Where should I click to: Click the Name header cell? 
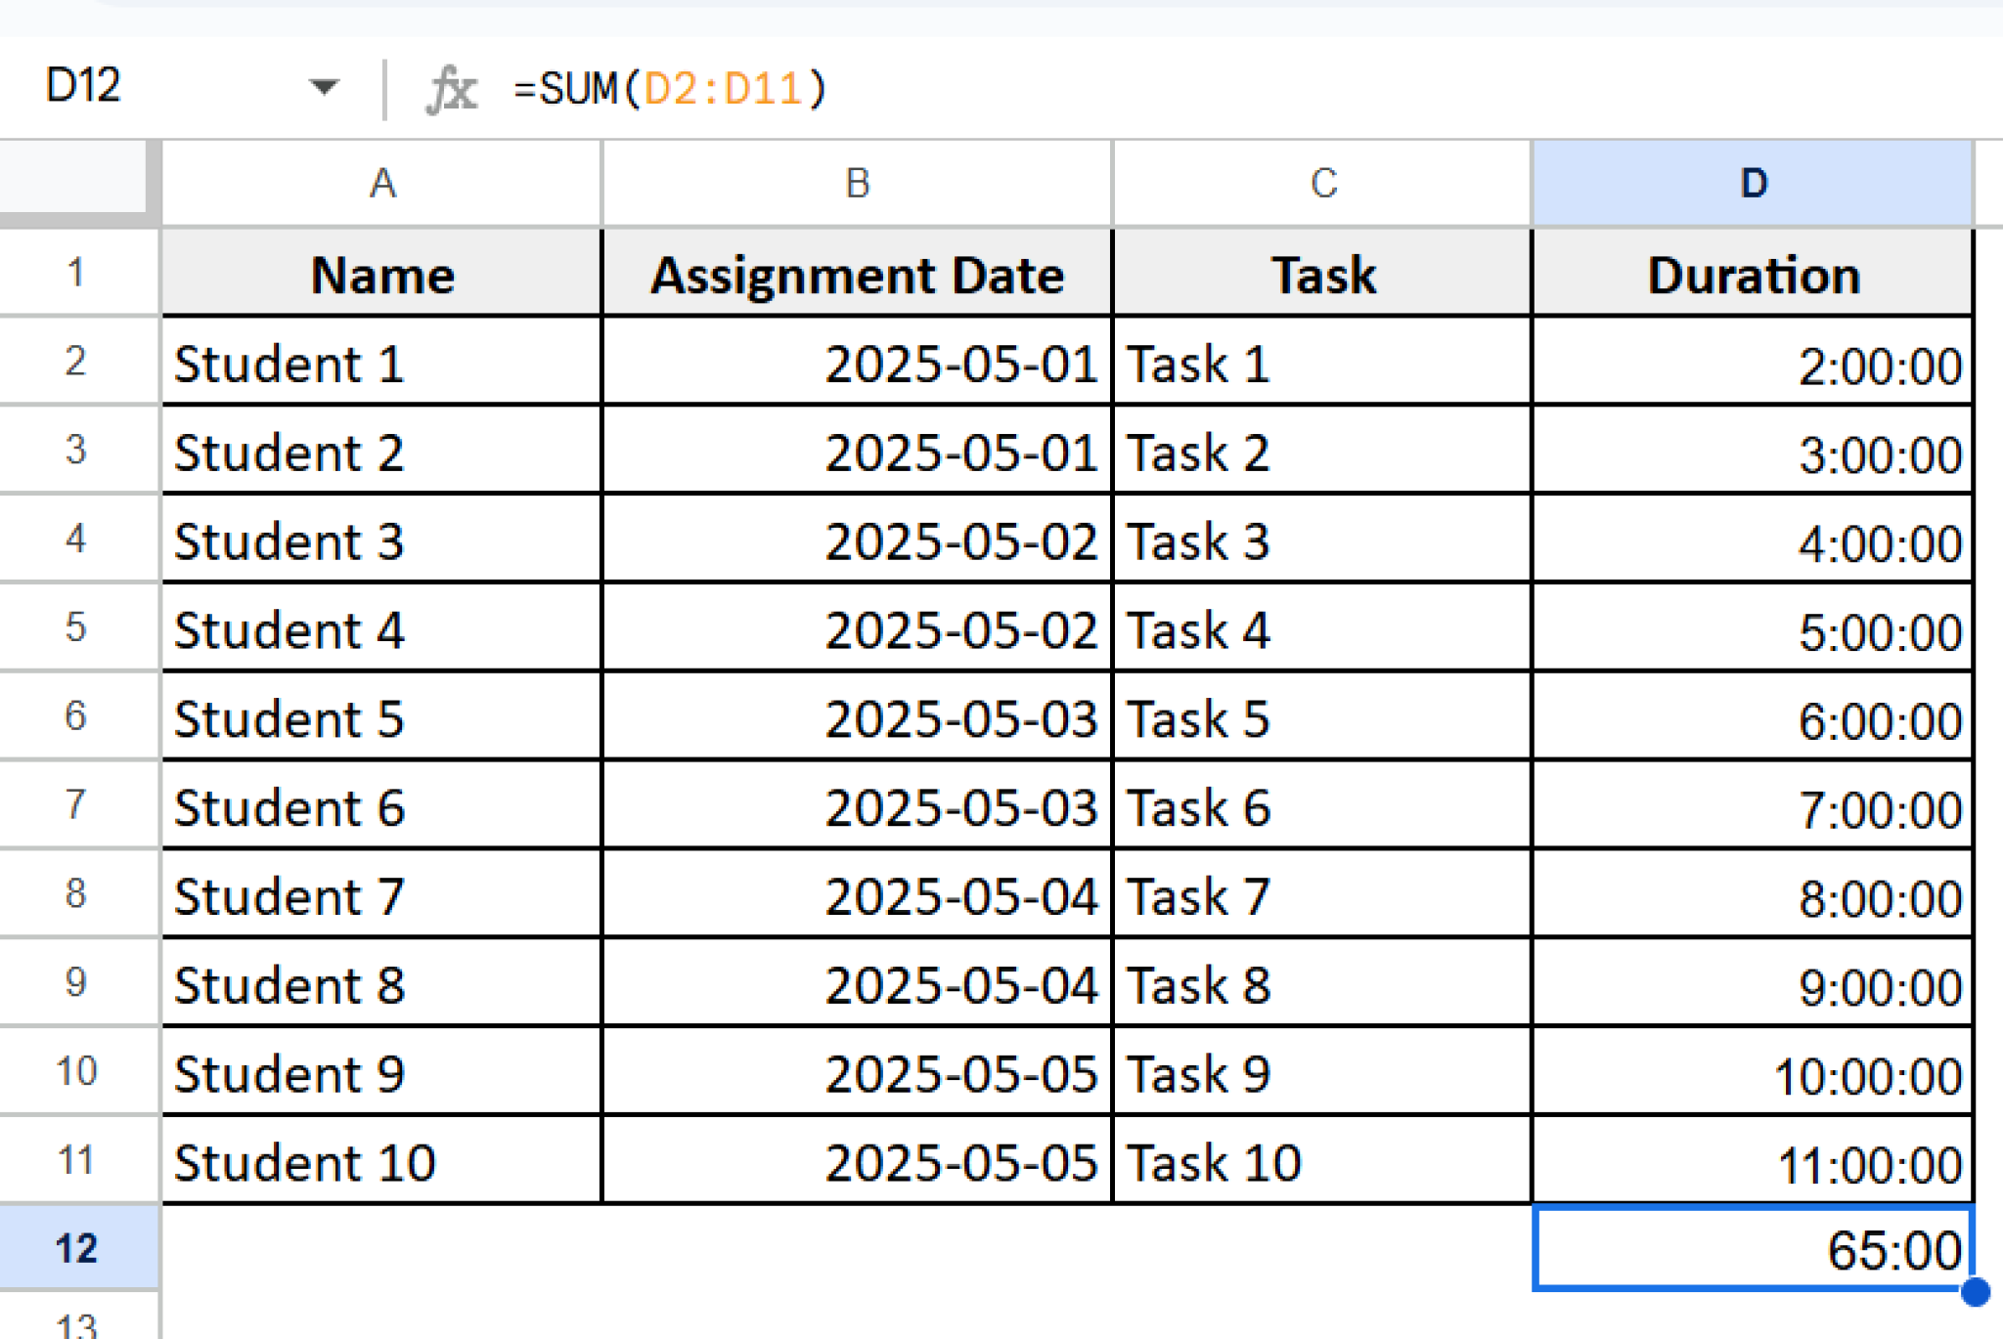(x=381, y=275)
